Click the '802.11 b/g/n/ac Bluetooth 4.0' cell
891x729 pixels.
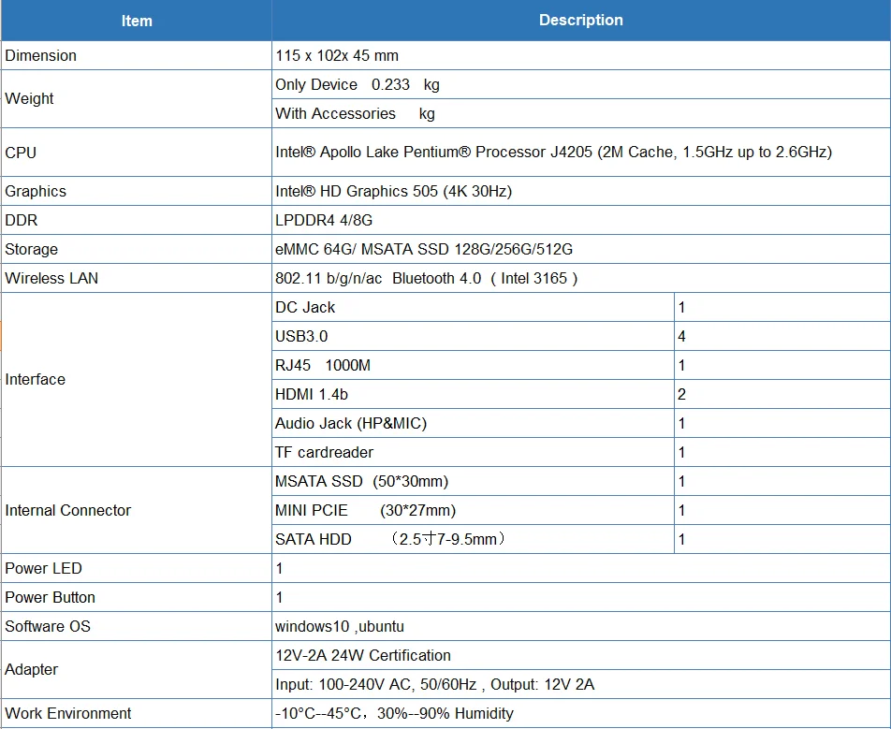pos(580,278)
